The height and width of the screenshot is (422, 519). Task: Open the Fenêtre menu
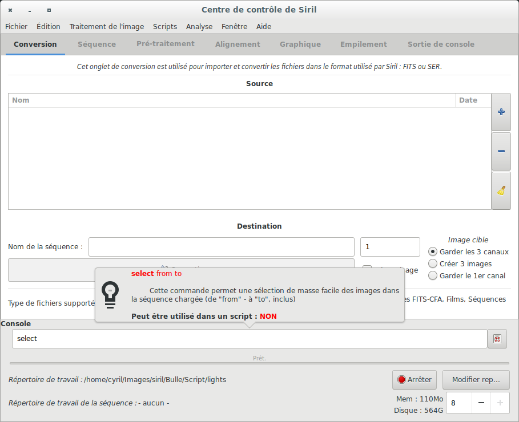(234, 26)
